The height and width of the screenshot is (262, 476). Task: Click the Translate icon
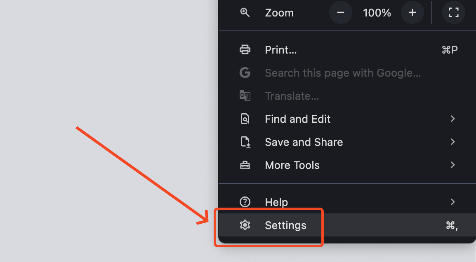(x=245, y=96)
